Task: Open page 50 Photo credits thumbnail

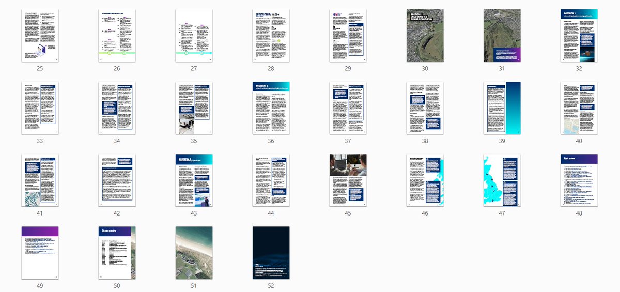Action: pyautogui.click(x=117, y=253)
